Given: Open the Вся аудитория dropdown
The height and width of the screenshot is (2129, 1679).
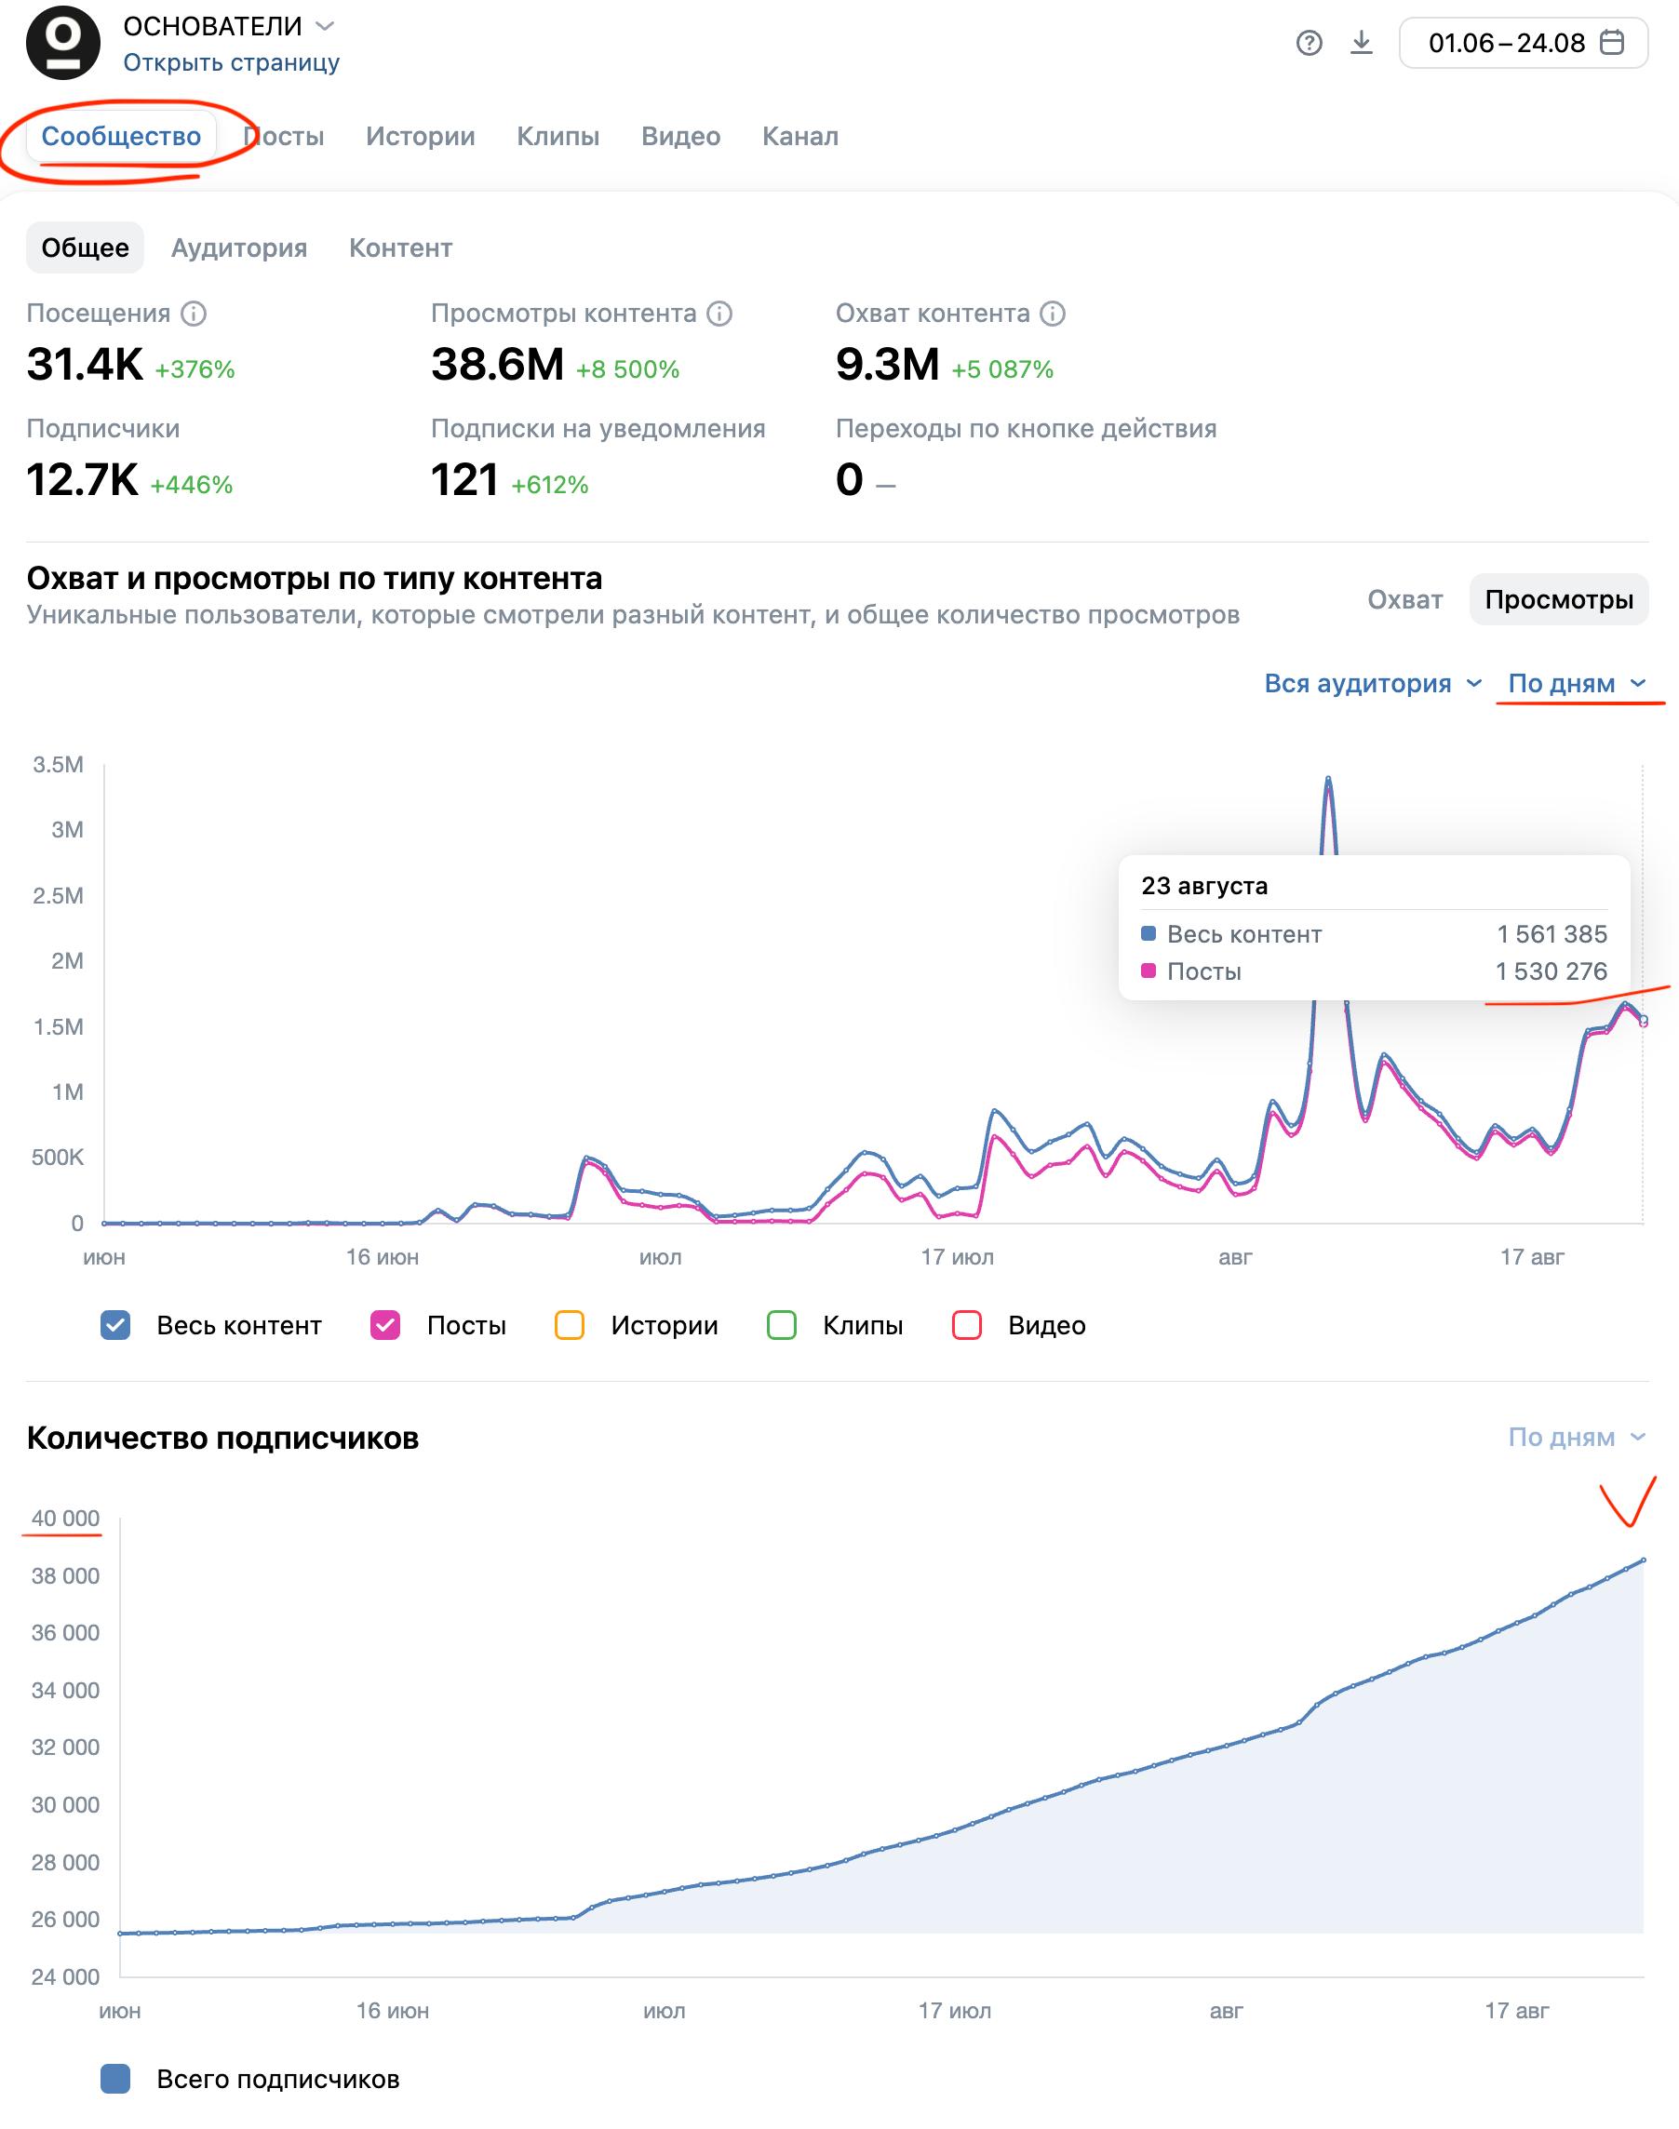Looking at the screenshot, I should point(1372,683).
